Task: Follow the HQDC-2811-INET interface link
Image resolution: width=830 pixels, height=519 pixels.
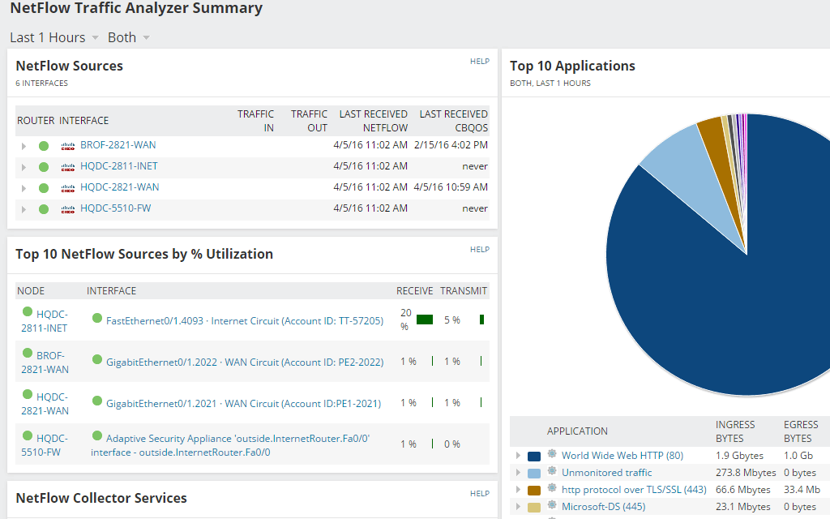Action: pyautogui.click(x=118, y=165)
